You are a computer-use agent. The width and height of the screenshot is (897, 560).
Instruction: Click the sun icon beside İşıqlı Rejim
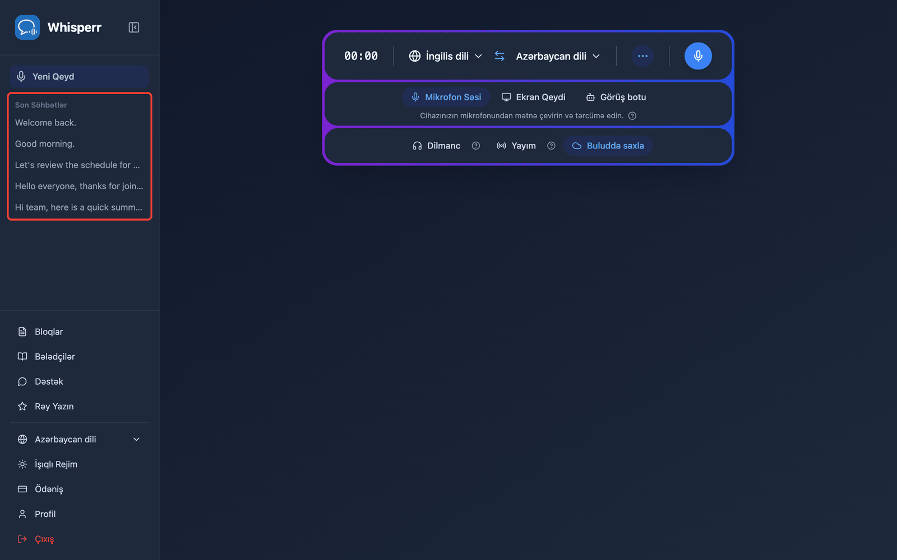[x=22, y=464]
